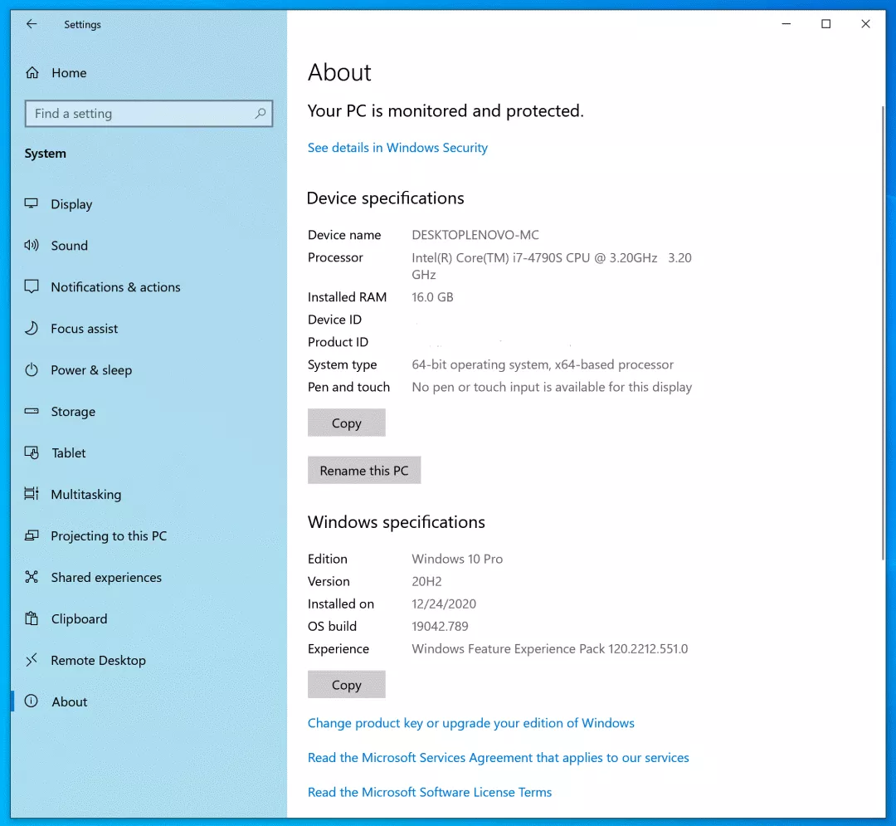Open Microsoft Services Agreement link
The image size is (896, 826).
point(499,757)
